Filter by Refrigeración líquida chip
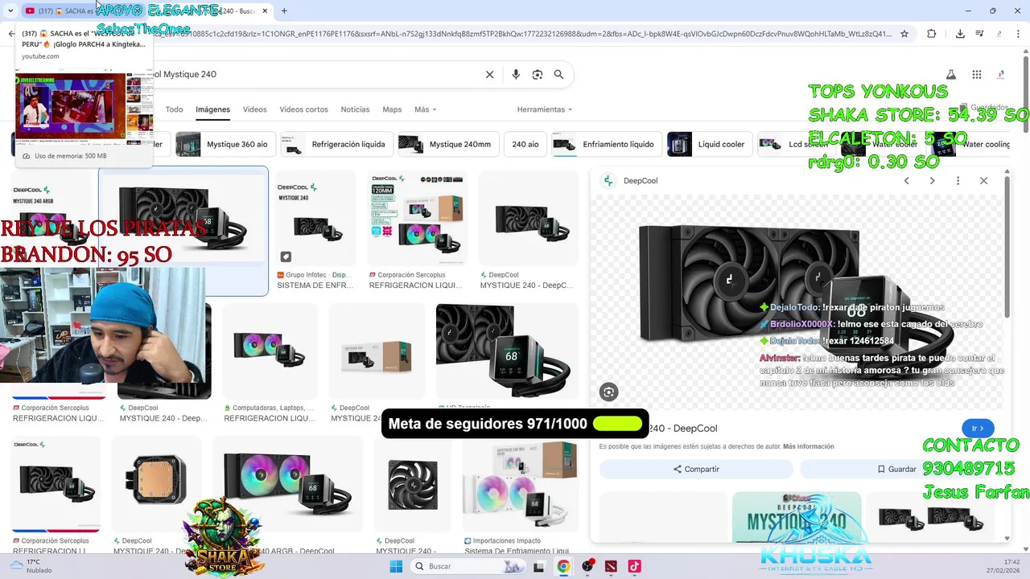 pyautogui.click(x=336, y=144)
